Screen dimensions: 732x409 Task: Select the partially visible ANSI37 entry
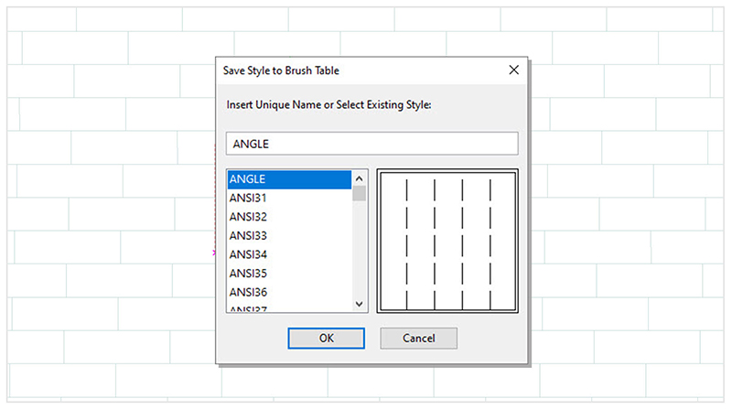(x=289, y=307)
